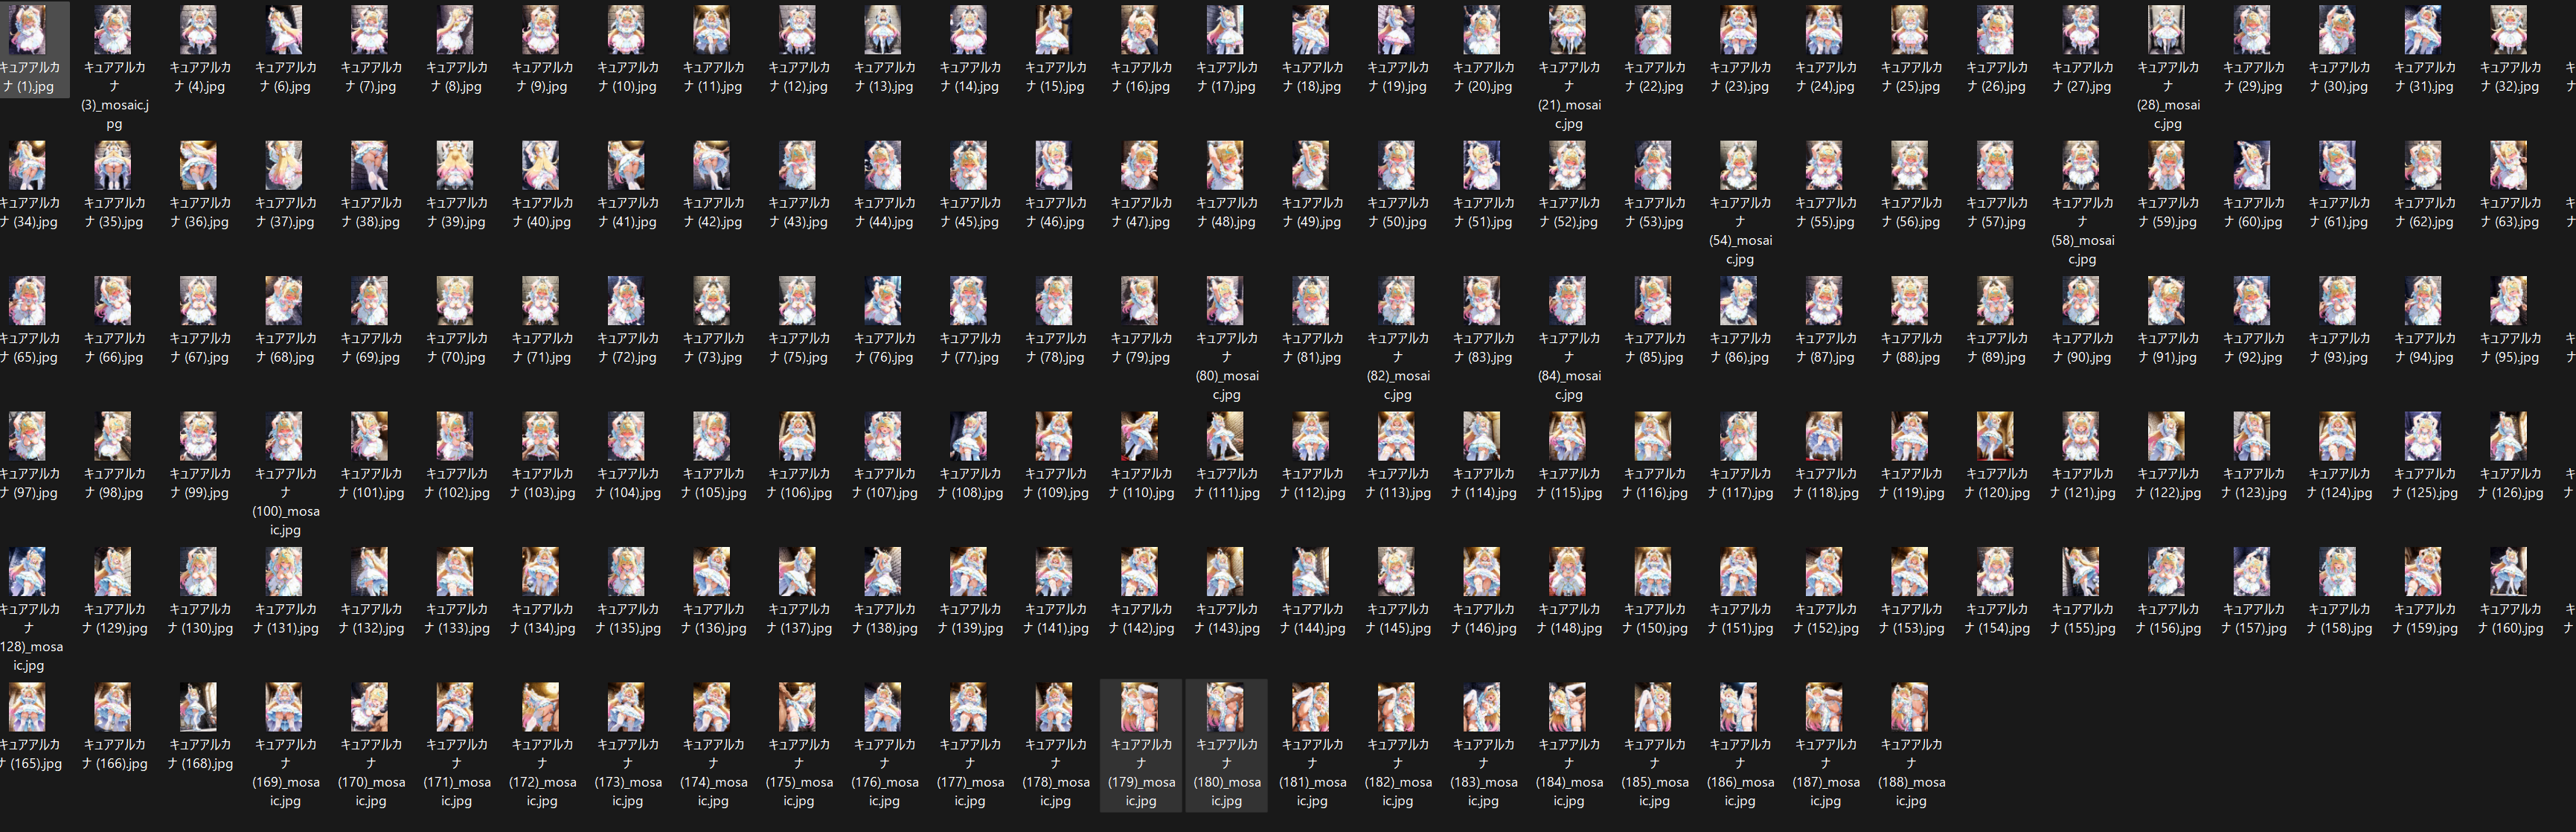Select thumbnail of キュアアルカナ (28)_mosaic.jpg
Image resolution: width=2576 pixels, height=832 pixels.
click(2167, 30)
